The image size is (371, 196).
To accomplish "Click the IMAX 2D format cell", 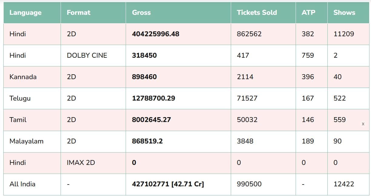I will (81, 163).
